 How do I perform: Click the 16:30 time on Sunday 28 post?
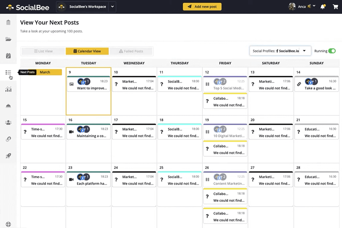332,176
